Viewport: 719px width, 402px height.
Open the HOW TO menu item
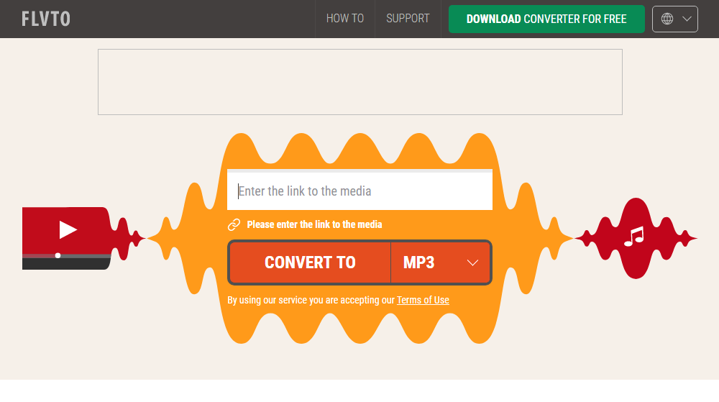tap(345, 19)
